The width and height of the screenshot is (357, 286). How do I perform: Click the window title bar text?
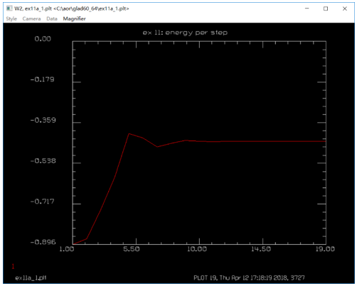(72, 9)
